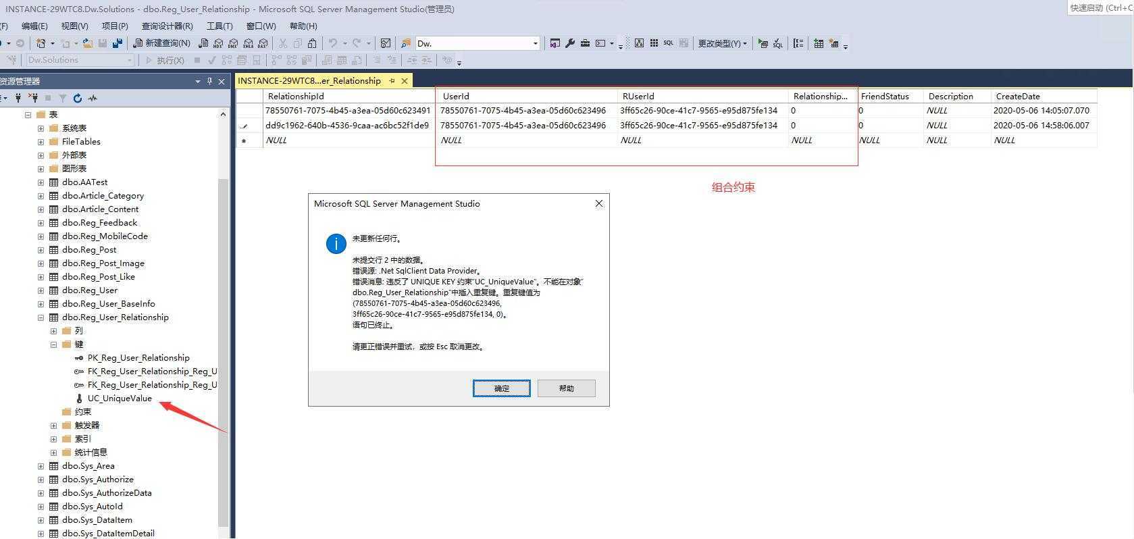
Task: Click the Object Explorer scrollbar up arrow
Action: (223, 115)
